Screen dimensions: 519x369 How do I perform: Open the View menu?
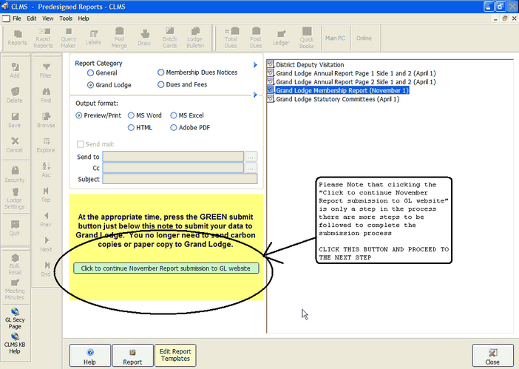point(48,18)
